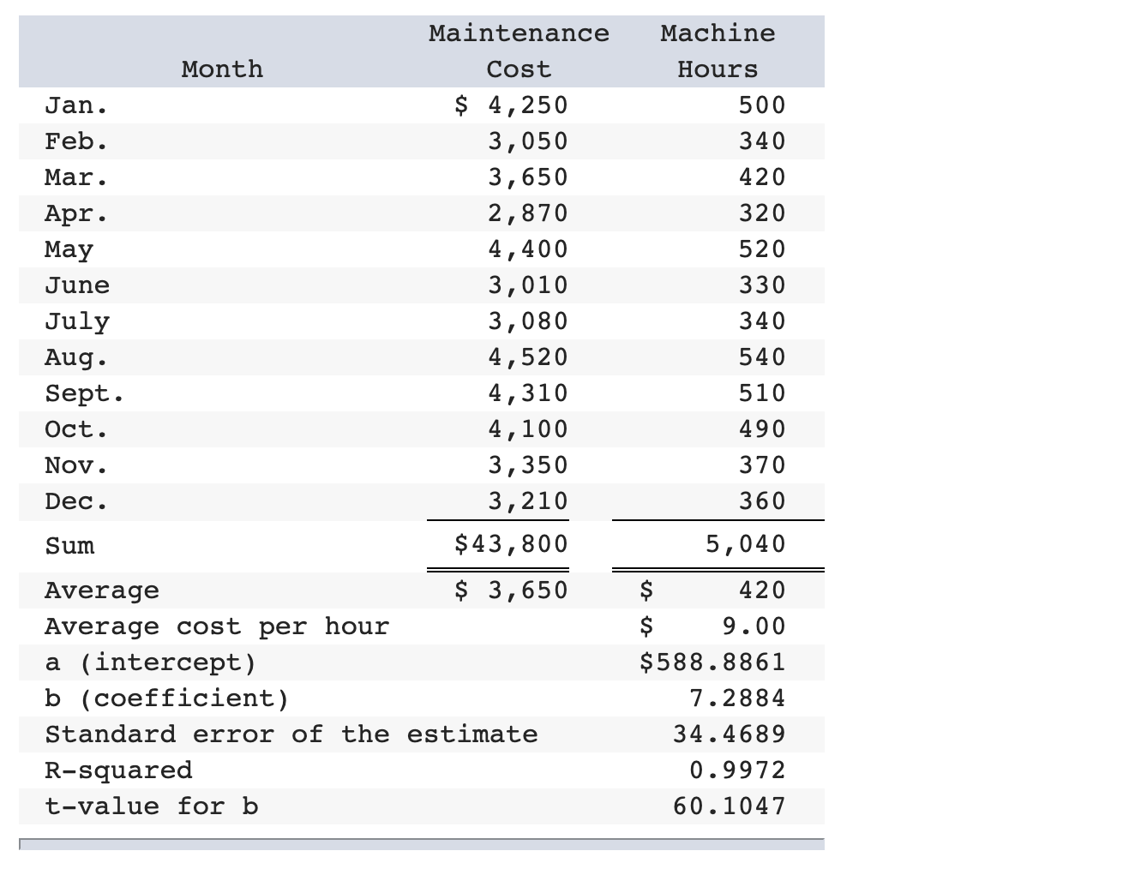Select February's maintenance cost "3,050"
Viewport: 1135px width, 869px height.
pyautogui.click(x=528, y=141)
